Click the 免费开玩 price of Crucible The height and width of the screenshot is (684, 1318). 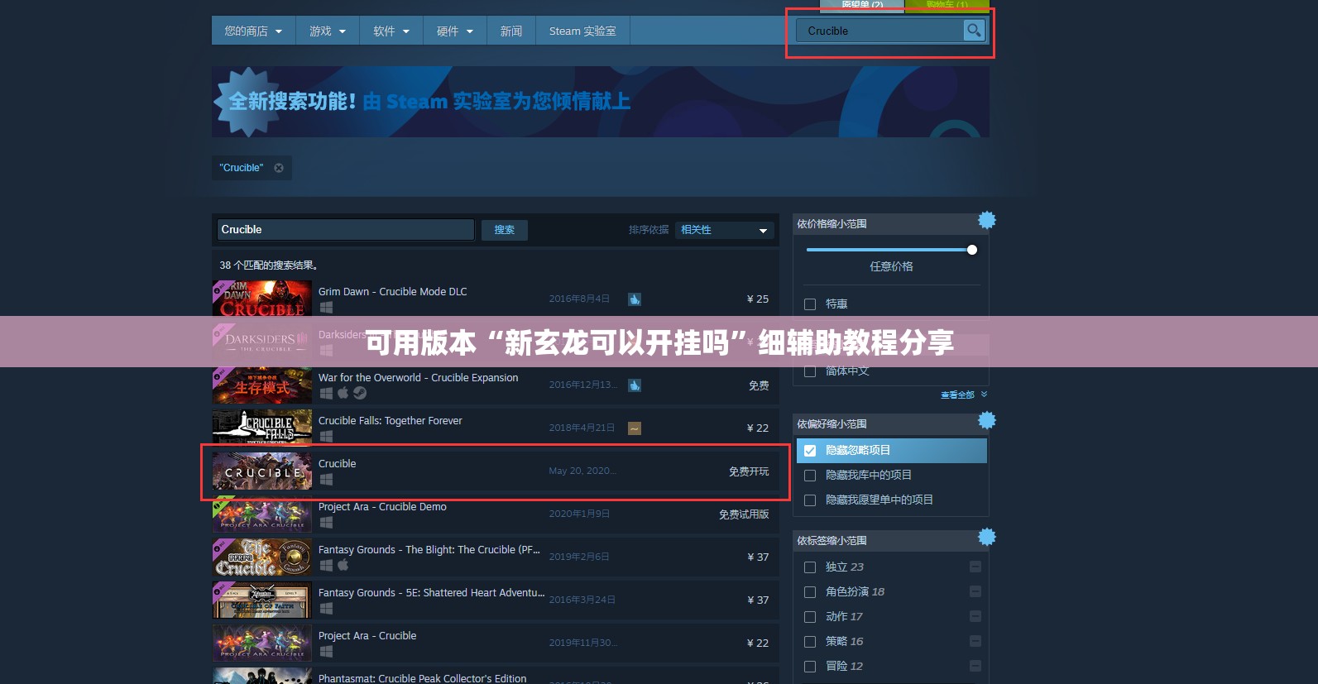749,471
